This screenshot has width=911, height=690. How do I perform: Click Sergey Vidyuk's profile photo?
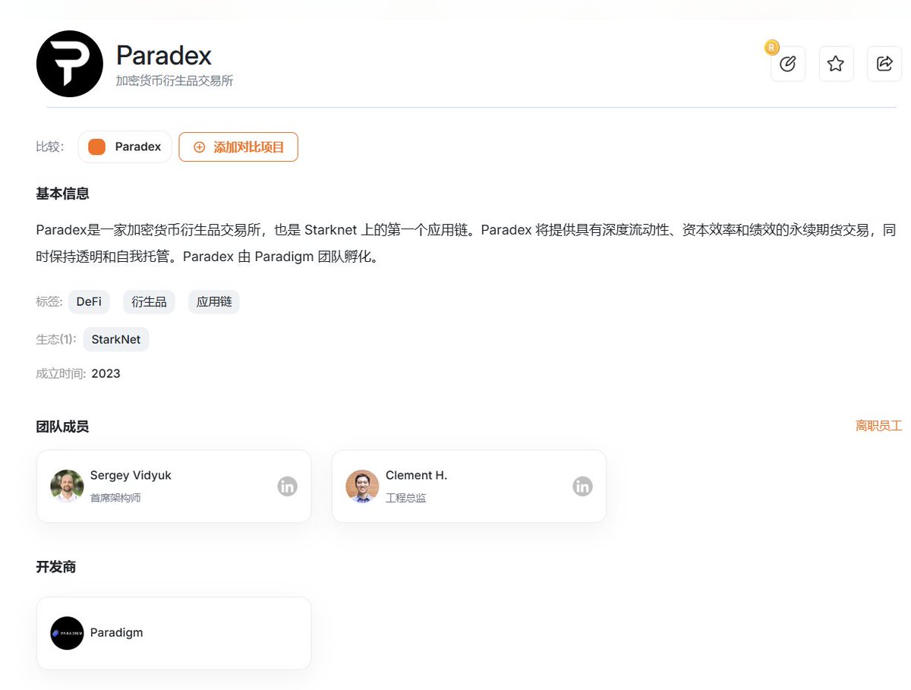(67, 486)
